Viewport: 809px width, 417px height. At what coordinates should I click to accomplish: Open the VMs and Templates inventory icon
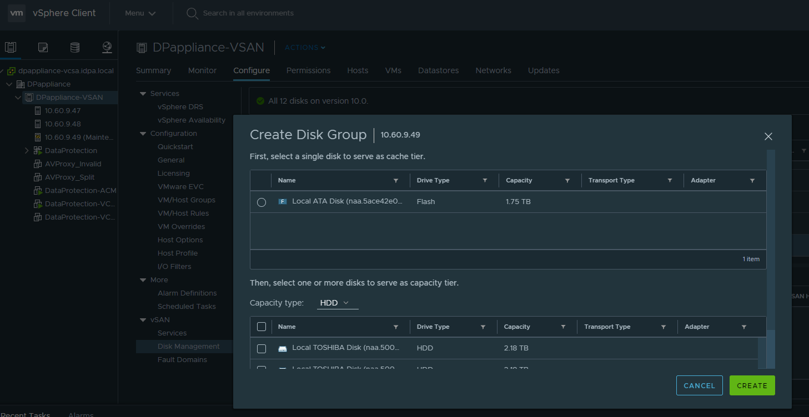click(43, 48)
